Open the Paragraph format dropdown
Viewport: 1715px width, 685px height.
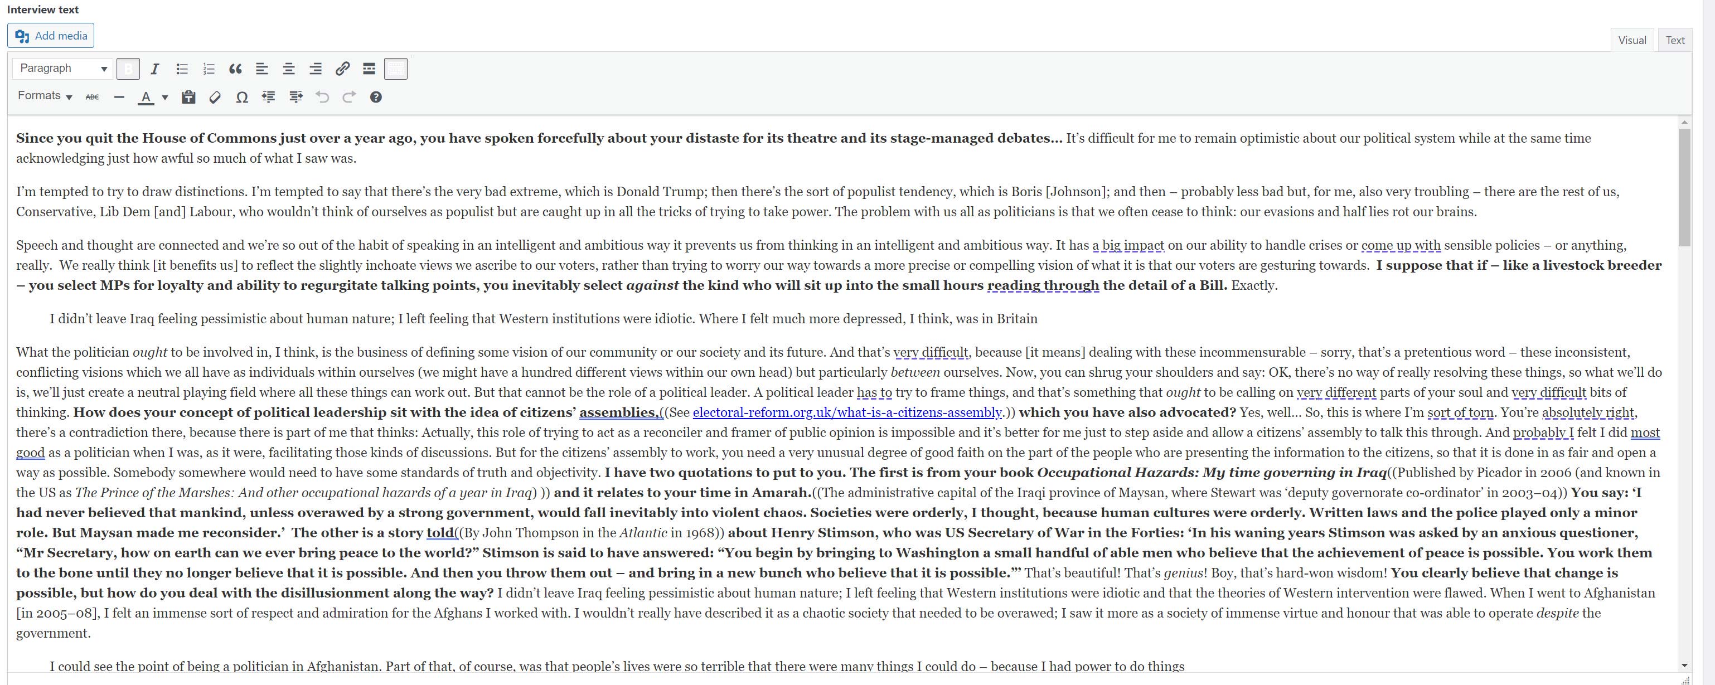tap(62, 69)
